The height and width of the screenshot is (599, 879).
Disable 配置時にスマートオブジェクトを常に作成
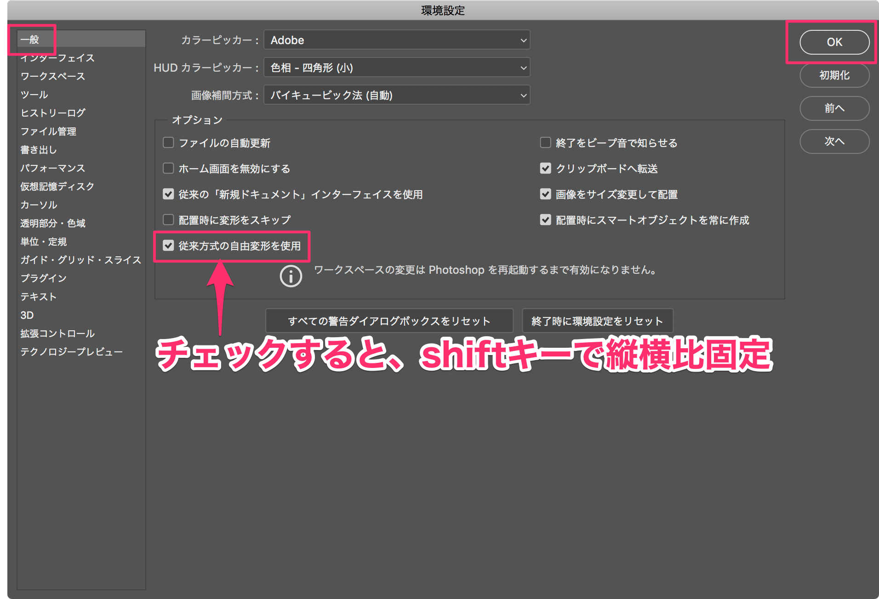546,220
